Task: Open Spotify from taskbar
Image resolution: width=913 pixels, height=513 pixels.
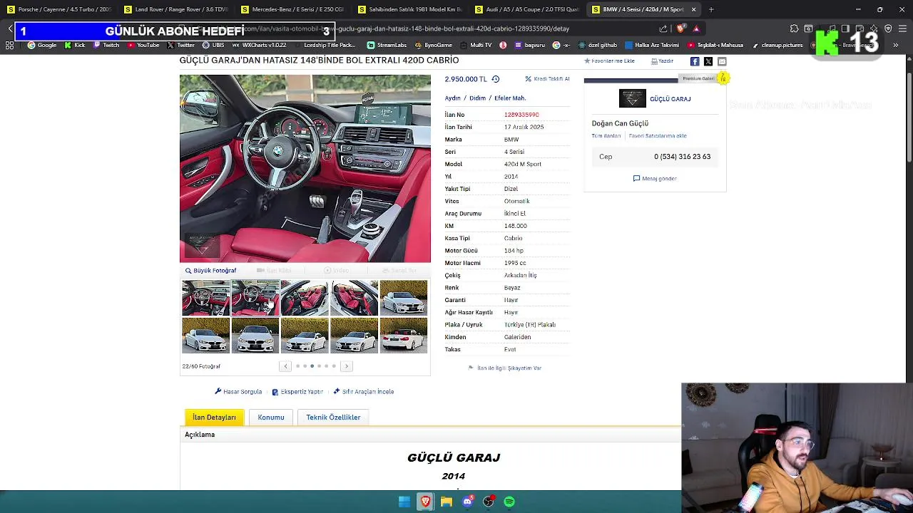Action: coord(509,502)
